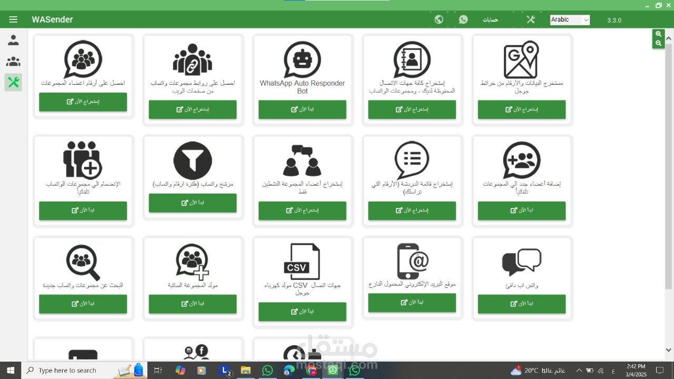Open the hamburger menu beside WASender
The height and width of the screenshot is (379, 674).
click(x=13, y=19)
